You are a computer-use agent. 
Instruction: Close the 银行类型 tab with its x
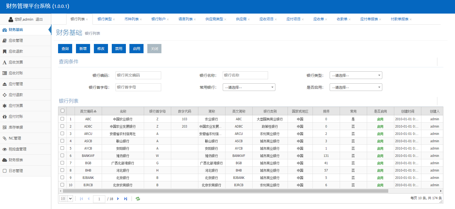coord(114,20)
